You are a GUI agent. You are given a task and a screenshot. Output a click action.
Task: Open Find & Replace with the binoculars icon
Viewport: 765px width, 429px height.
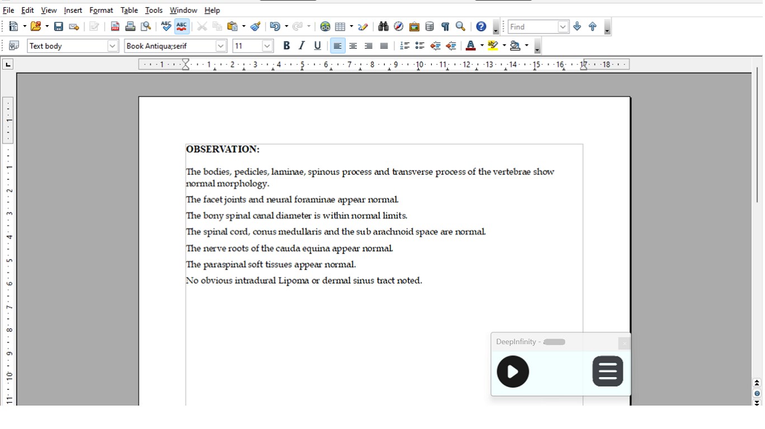click(x=382, y=26)
